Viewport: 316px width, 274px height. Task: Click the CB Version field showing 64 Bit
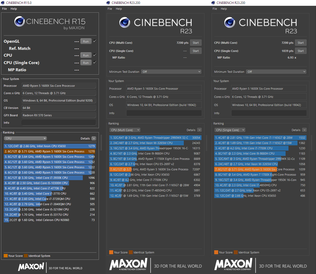coord(59,108)
